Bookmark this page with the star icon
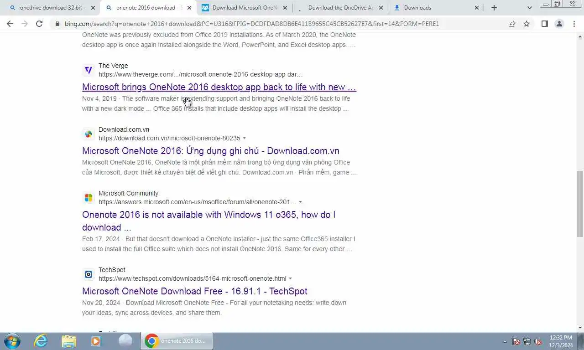584x350 pixels. pyautogui.click(x=527, y=24)
